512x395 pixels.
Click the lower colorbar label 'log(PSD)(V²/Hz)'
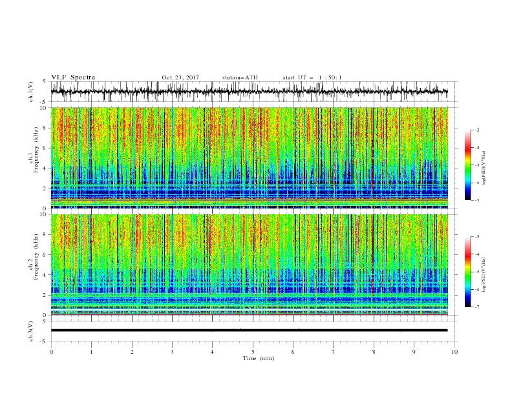[x=484, y=274]
